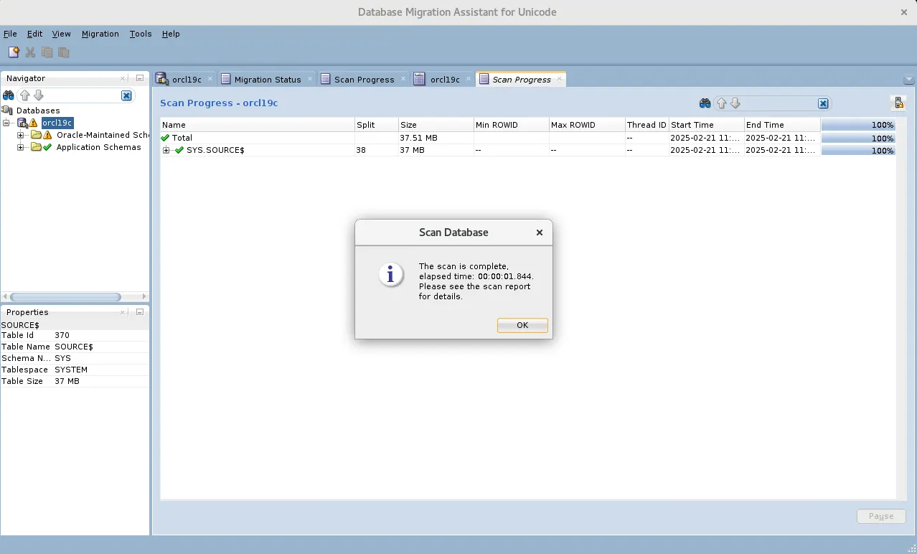917x554 pixels.
Task: Click find-next down arrow in Scan Progress
Action: [735, 103]
